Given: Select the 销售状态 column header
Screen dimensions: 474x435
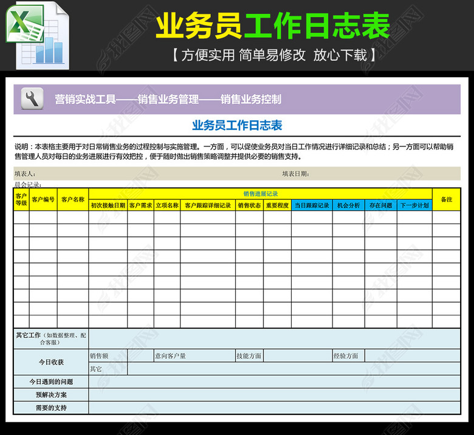Looking at the screenshot, I should click(x=249, y=205).
